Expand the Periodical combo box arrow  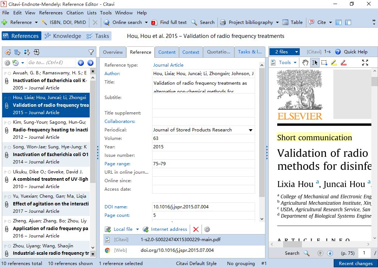[251, 130]
